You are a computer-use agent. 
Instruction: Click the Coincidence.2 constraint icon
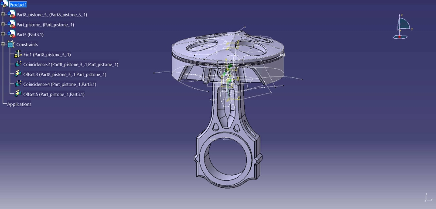[18, 64]
